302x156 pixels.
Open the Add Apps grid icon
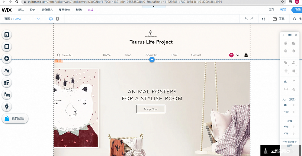[7, 83]
